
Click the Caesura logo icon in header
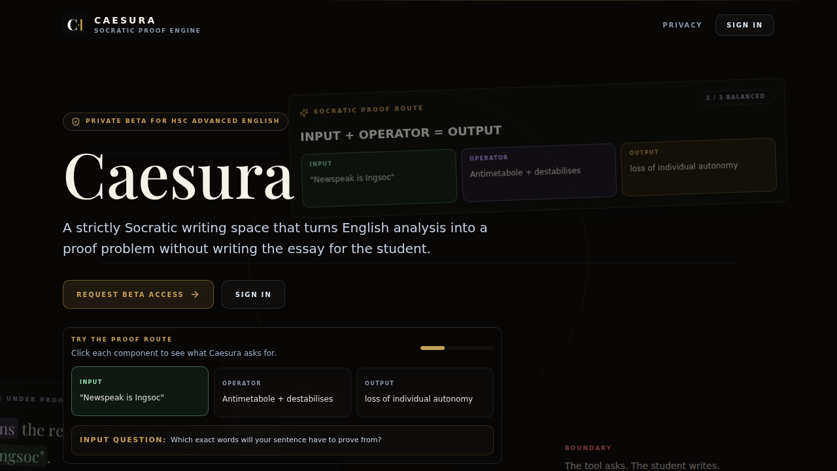[75, 25]
